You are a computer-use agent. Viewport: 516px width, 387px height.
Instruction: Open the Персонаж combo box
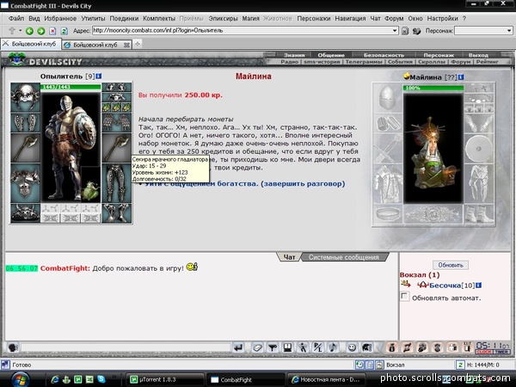coord(483,31)
